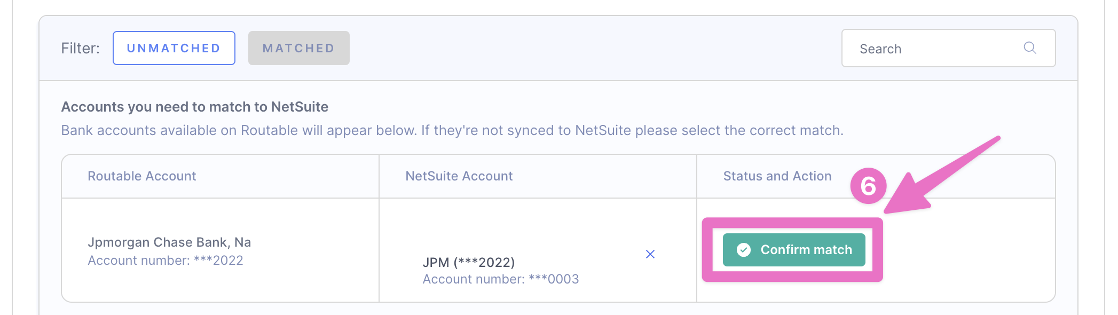Select the NetSuite Account column header
This screenshot has height=315, width=1118.
tap(459, 176)
